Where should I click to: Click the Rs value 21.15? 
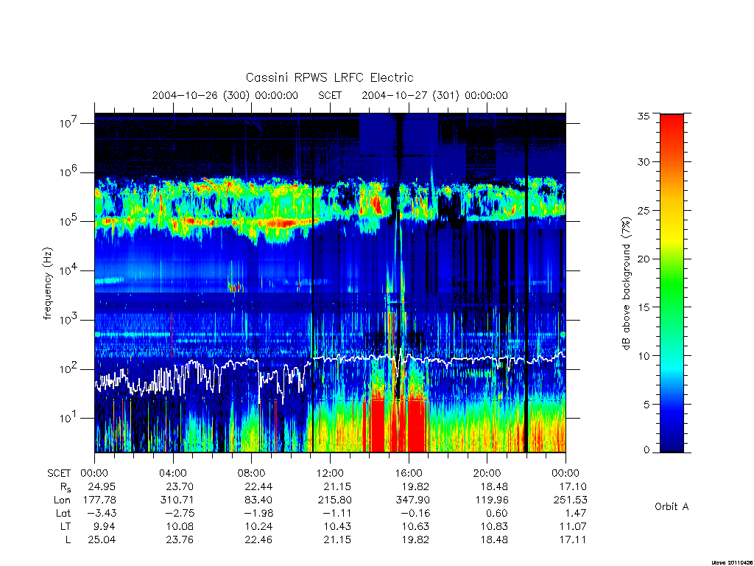click(337, 486)
